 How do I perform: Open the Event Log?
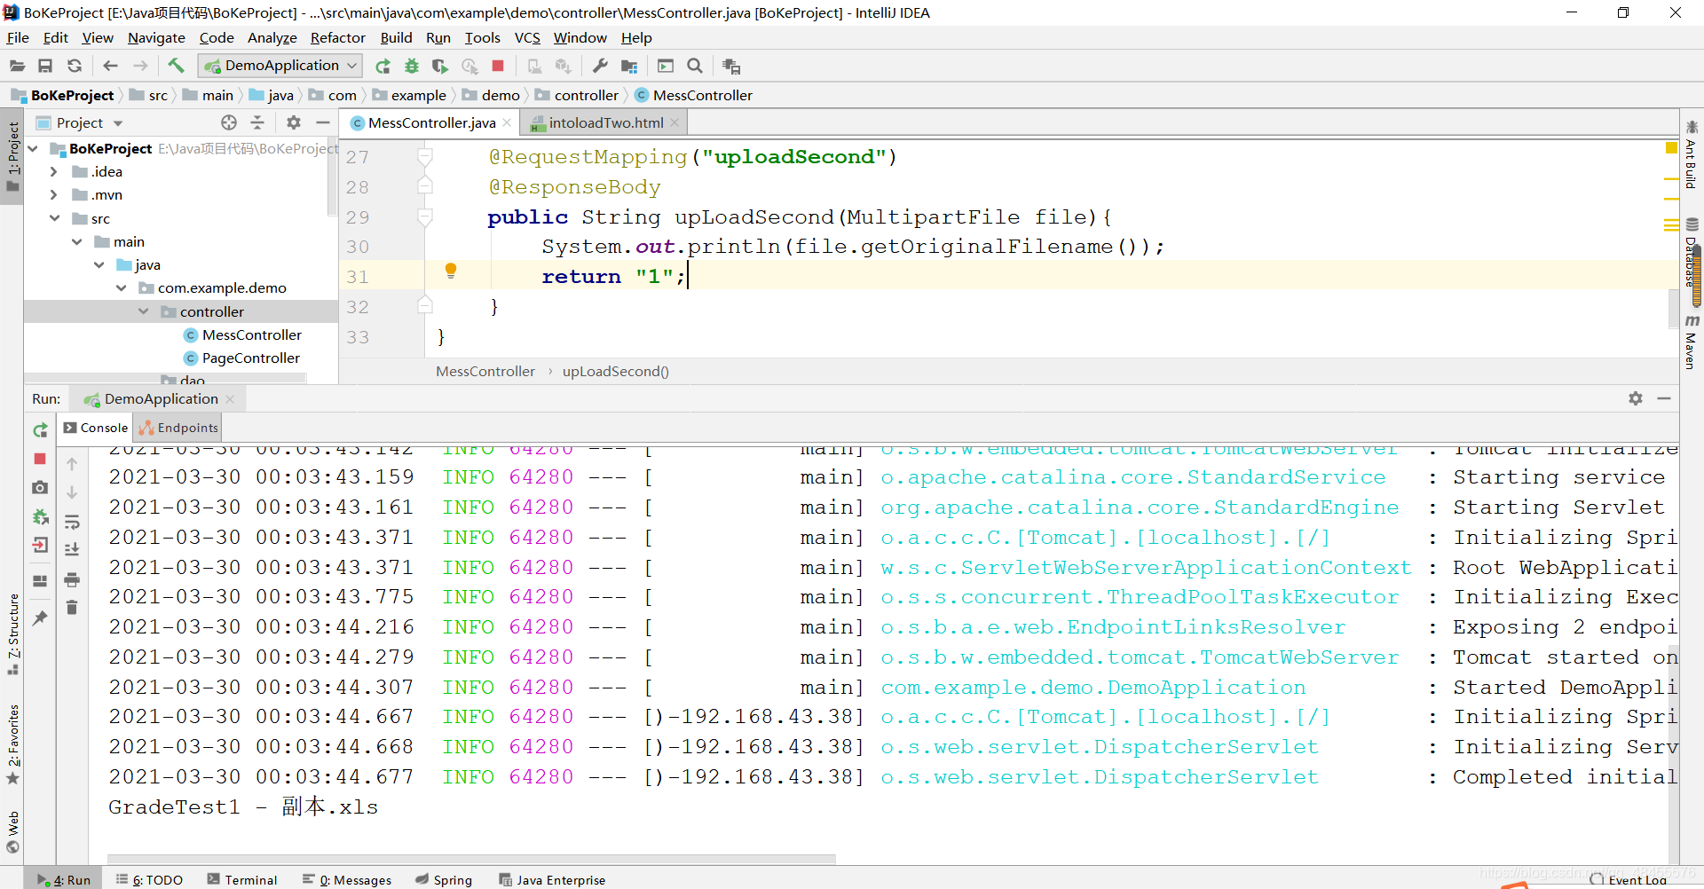(x=1629, y=879)
